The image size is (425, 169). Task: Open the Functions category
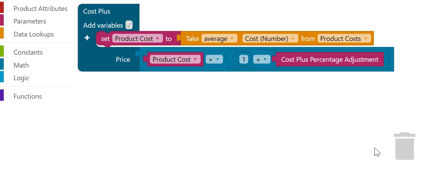[x=28, y=96]
